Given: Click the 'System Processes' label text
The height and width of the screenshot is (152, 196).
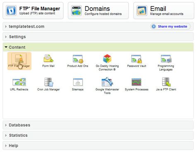Looking at the screenshot, I should click(136, 90).
